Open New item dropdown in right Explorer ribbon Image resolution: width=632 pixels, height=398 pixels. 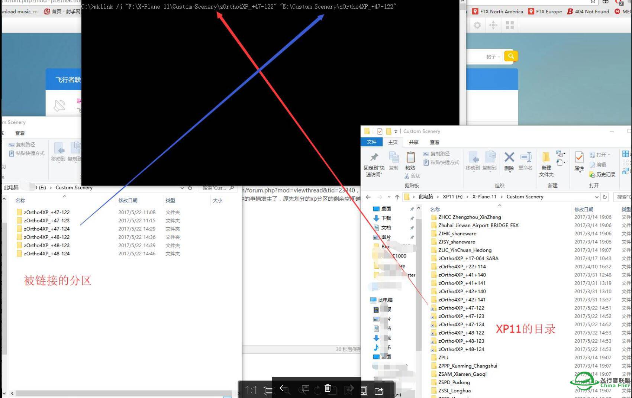tap(561, 154)
